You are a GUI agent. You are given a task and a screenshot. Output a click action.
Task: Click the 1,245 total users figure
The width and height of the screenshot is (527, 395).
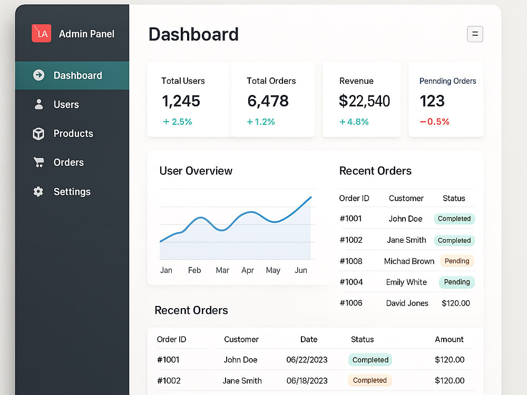pos(181,101)
